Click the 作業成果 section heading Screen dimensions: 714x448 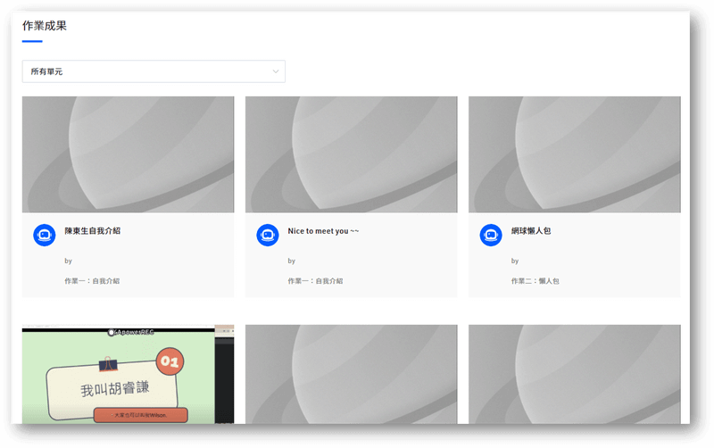click(x=45, y=26)
